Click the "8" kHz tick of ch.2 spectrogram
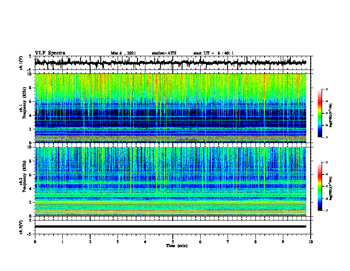Screen dimensions: 350x271 tap(30, 161)
